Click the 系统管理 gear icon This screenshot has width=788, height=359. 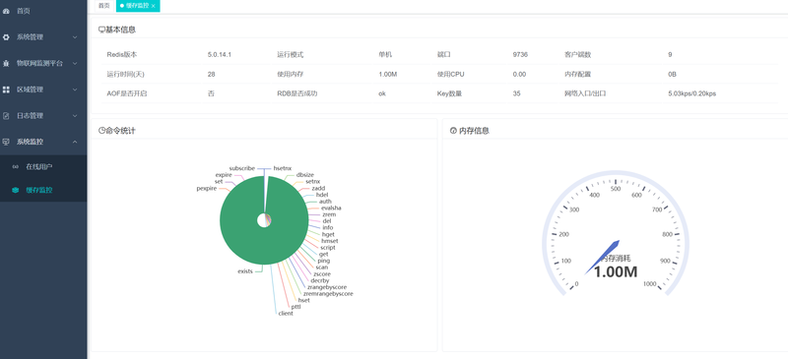(6, 37)
